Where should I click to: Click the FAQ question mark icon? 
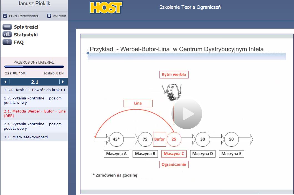[x=7, y=42]
